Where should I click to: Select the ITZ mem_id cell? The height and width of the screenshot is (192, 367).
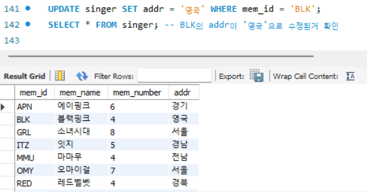click(x=35, y=145)
